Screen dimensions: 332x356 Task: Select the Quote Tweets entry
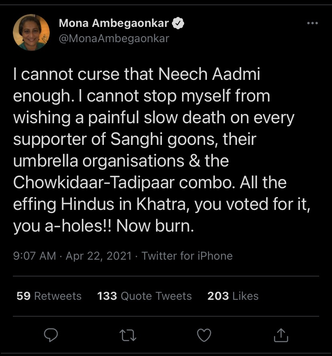click(x=144, y=296)
